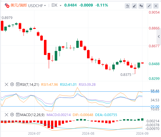161x137 pixels.
Task: Open MACD indicator settings hexagon icon
Action: click(12, 115)
